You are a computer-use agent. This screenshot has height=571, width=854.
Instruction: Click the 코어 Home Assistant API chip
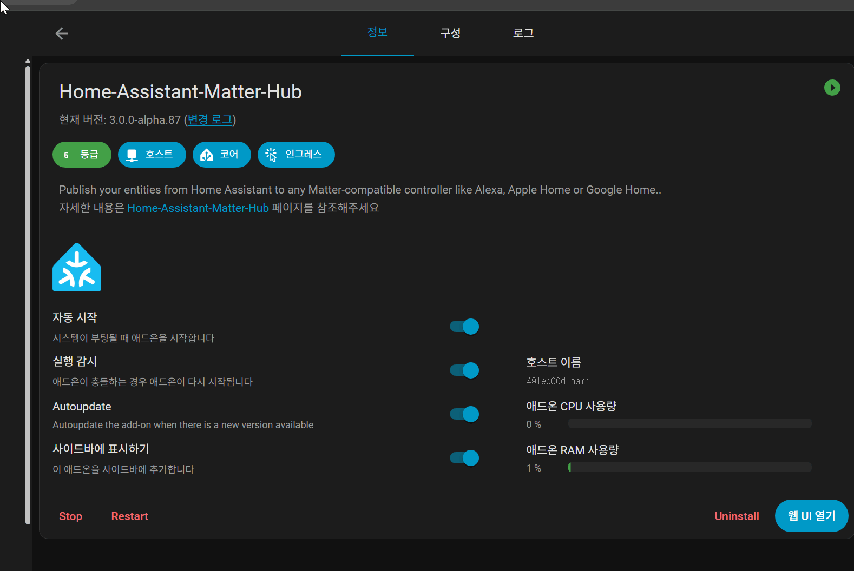[222, 155]
